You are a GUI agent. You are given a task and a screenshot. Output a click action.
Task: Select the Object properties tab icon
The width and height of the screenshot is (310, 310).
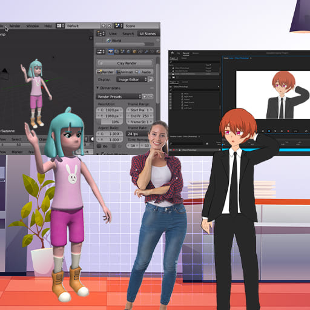pos(134,51)
